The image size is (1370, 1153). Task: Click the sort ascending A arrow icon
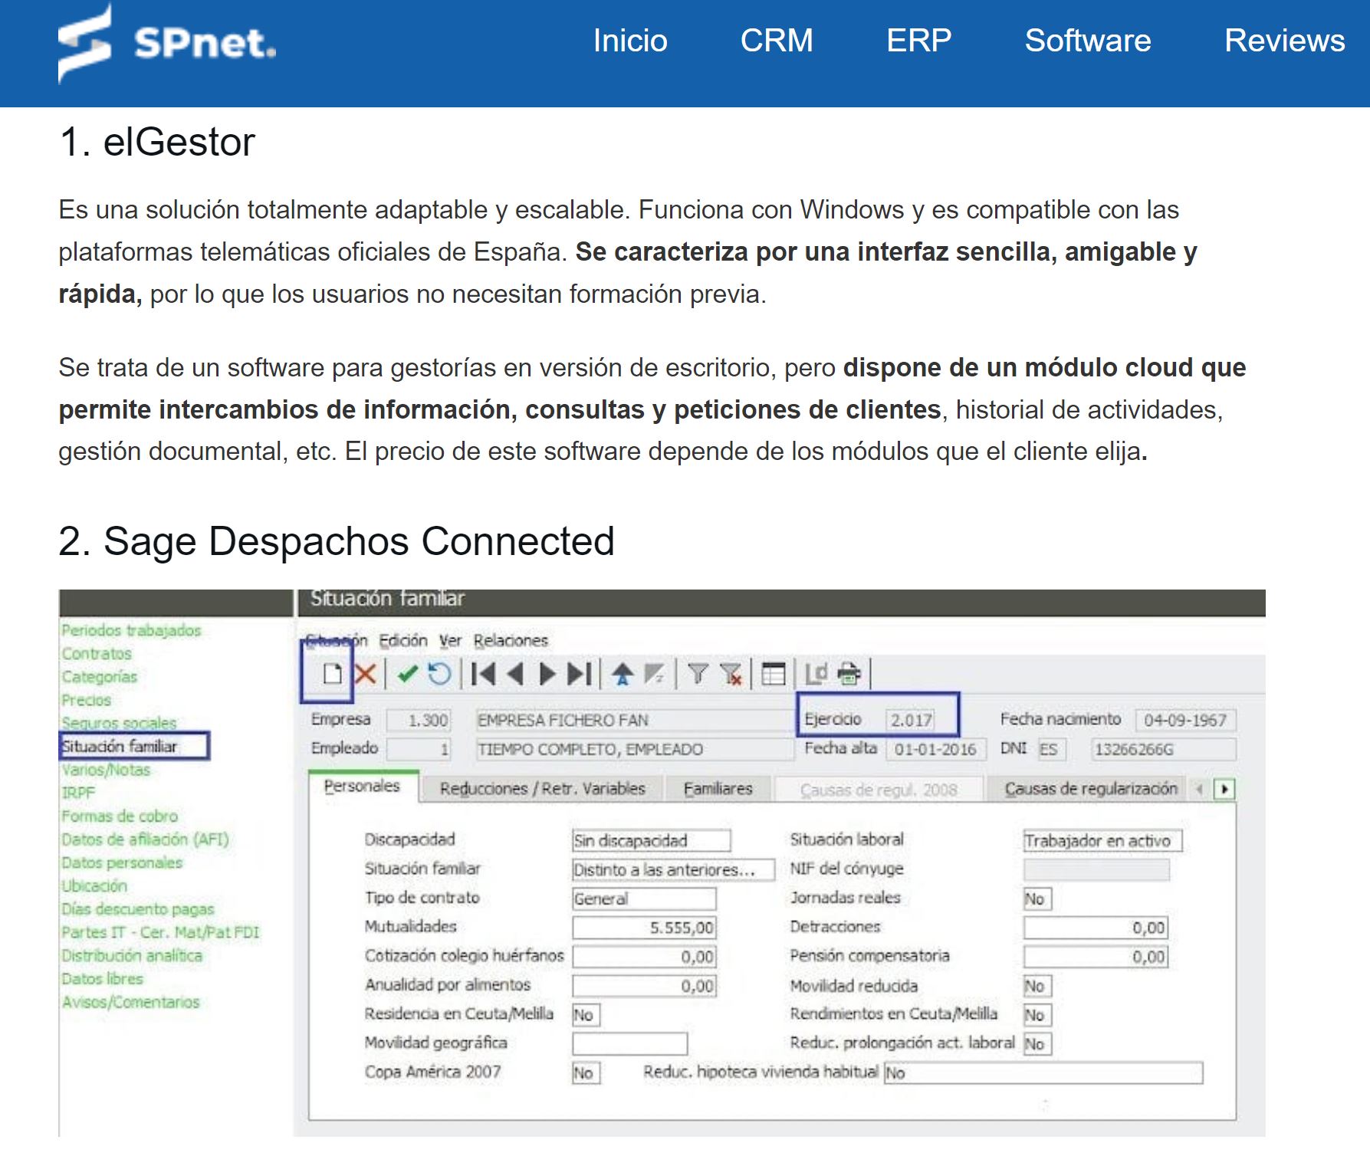623,674
